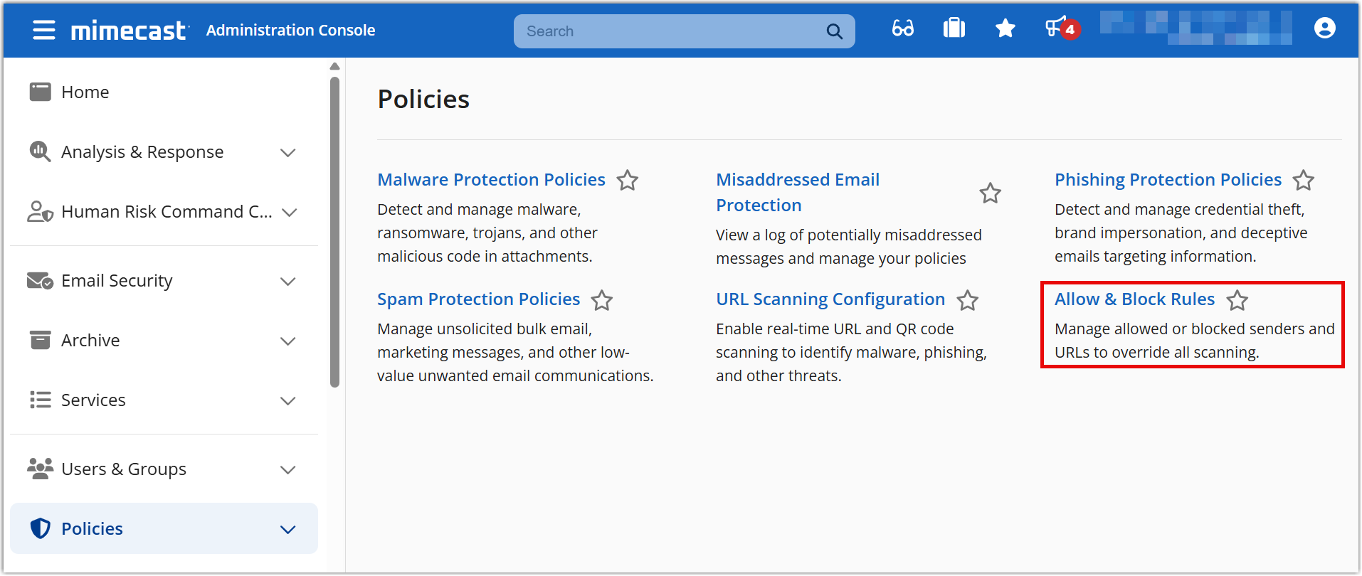This screenshot has height=576, width=1362.
Task: Click the Users & Groups people icon
Action: 40,469
